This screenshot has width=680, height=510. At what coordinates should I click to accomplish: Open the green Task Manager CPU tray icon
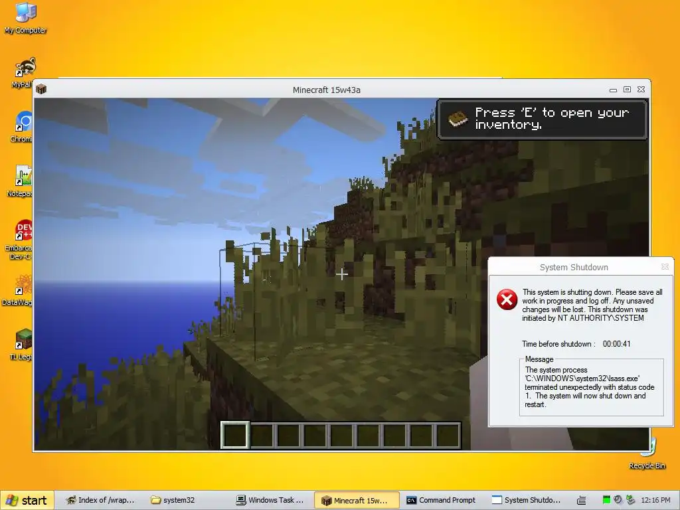[x=606, y=500]
